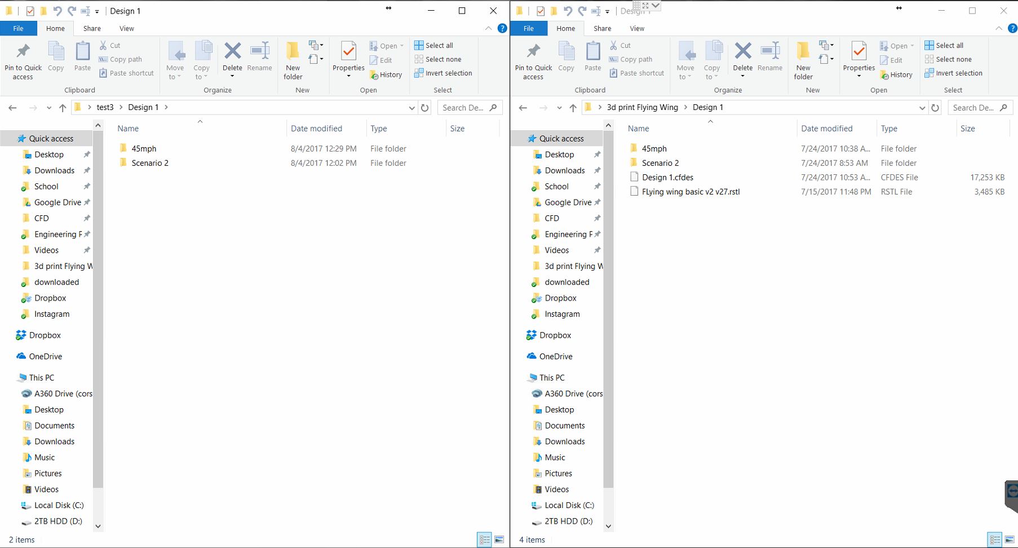
Task: Switch to thumbnail view in status bar
Action: pos(499,540)
